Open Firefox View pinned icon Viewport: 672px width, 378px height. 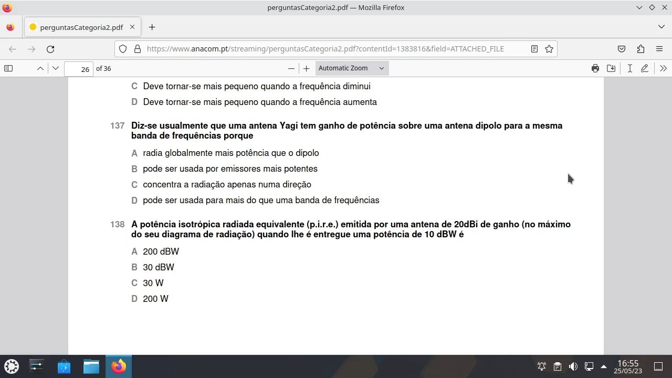click(10, 27)
